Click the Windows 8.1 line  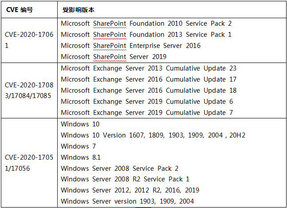pos(81,157)
